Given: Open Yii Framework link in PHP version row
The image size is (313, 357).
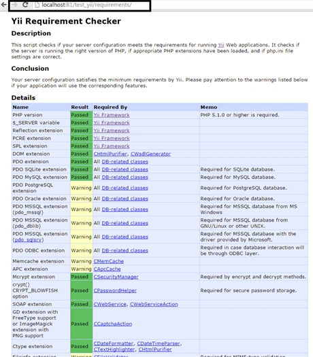Looking at the screenshot, I should (112, 115).
